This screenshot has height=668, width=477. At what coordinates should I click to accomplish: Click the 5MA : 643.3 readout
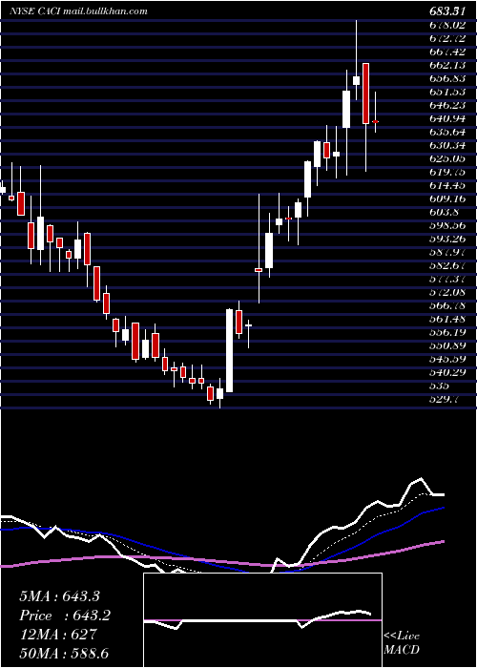point(62,596)
